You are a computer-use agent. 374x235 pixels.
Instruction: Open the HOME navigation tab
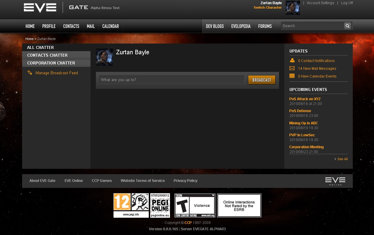point(30,26)
